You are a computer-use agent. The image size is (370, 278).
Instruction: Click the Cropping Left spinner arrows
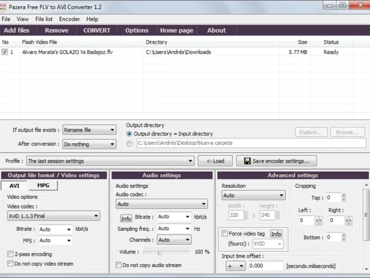(319, 221)
